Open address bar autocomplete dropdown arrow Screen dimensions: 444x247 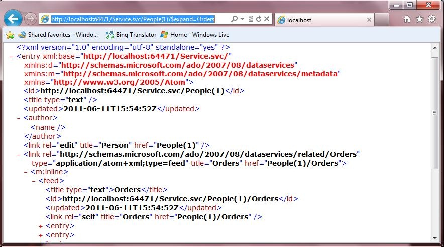(242, 19)
